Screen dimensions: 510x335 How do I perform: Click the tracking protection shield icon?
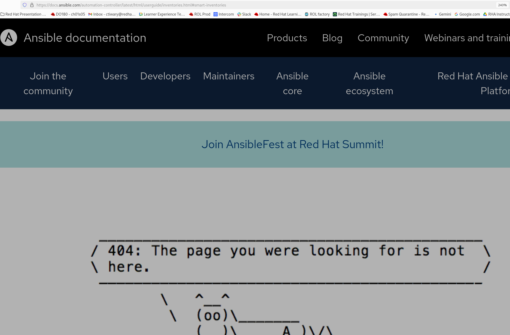pos(25,5)
